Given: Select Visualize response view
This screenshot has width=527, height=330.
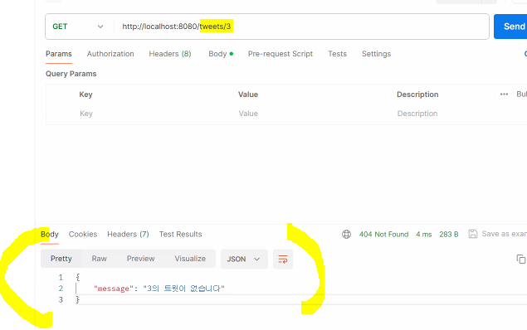Looking at the screenshot, I should pos(190,259).
